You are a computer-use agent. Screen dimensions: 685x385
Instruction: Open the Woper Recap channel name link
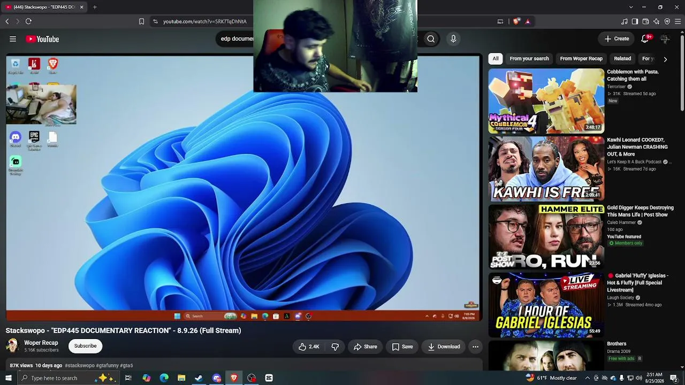[41, 343]
